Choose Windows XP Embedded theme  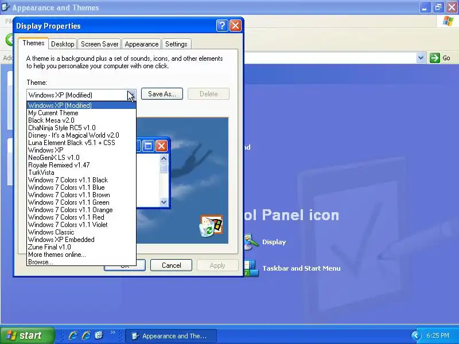tap(81, 240)
